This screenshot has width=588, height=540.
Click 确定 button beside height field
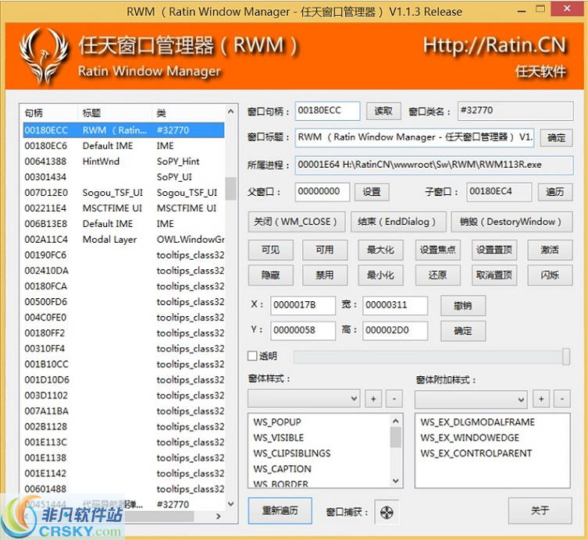coord(463,331)
